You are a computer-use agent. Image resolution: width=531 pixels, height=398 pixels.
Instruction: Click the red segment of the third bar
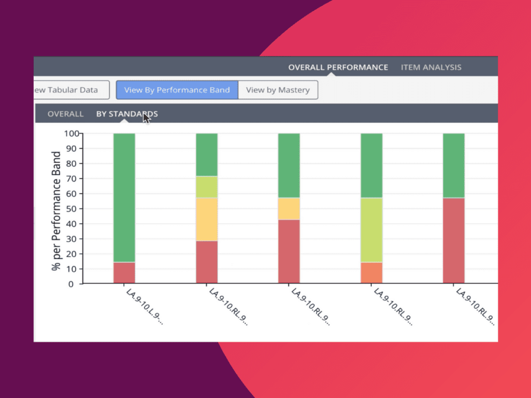coord(289,251)
